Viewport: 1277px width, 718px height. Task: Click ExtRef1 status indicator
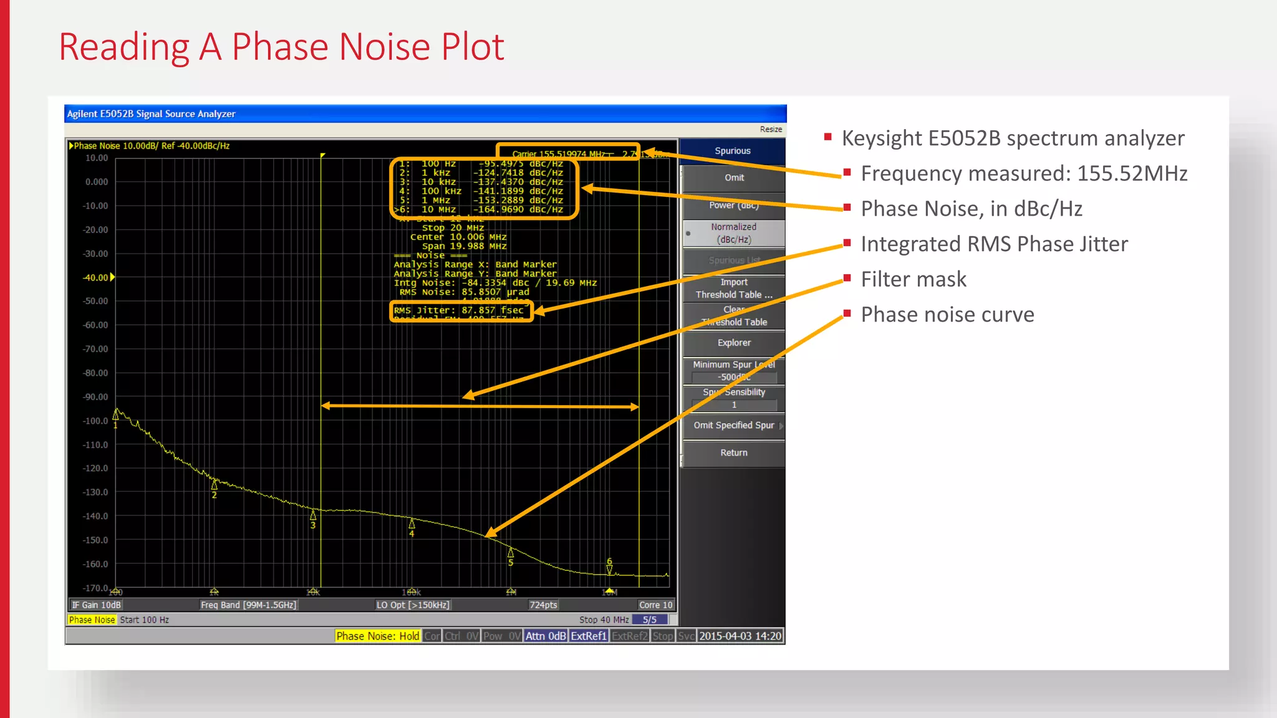click(589, 636)
